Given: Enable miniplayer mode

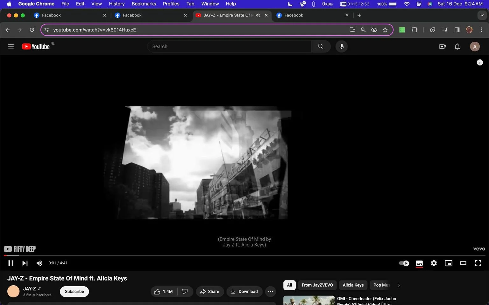Looking at the screenshot, I should tap(449, 263).
